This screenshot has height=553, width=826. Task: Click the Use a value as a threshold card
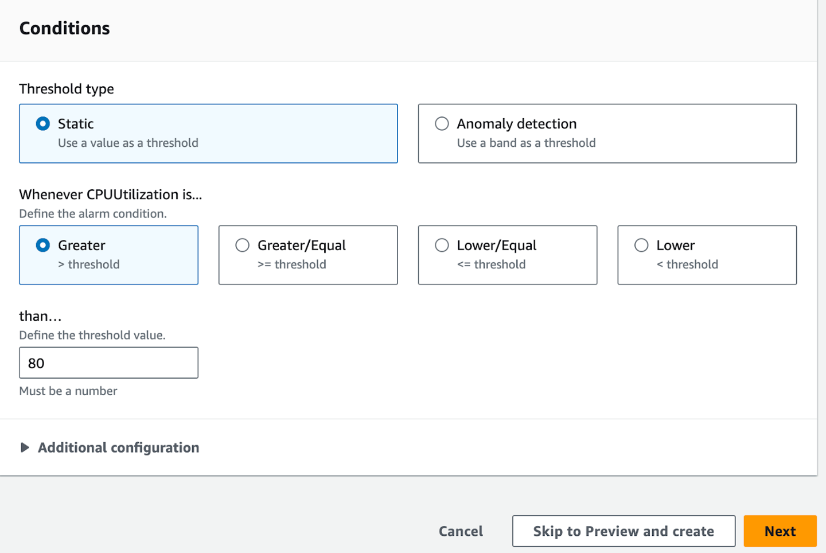208,134
